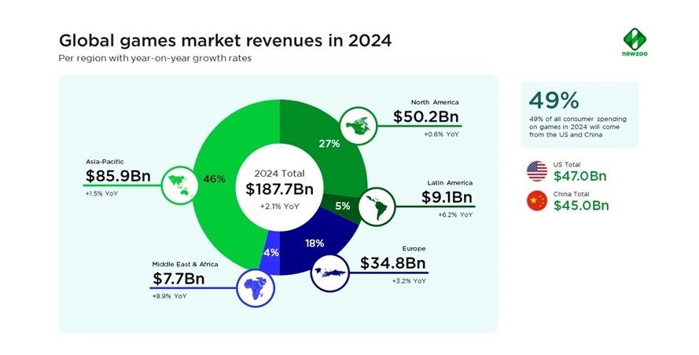Click the $47.0Bn US Total figure
699x355 pixels.
pyautogui.click(x=580, y=176)
